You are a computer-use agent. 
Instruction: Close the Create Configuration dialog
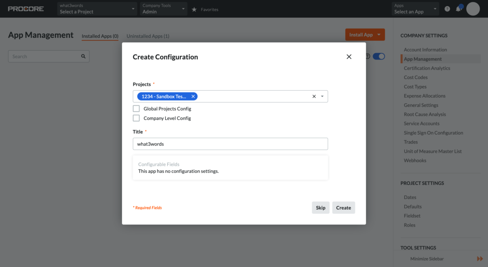point(349,57)
